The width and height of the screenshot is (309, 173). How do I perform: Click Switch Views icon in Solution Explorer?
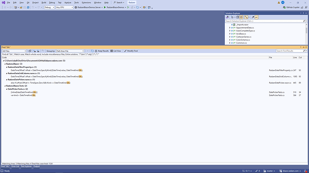[x=227, y=17]
